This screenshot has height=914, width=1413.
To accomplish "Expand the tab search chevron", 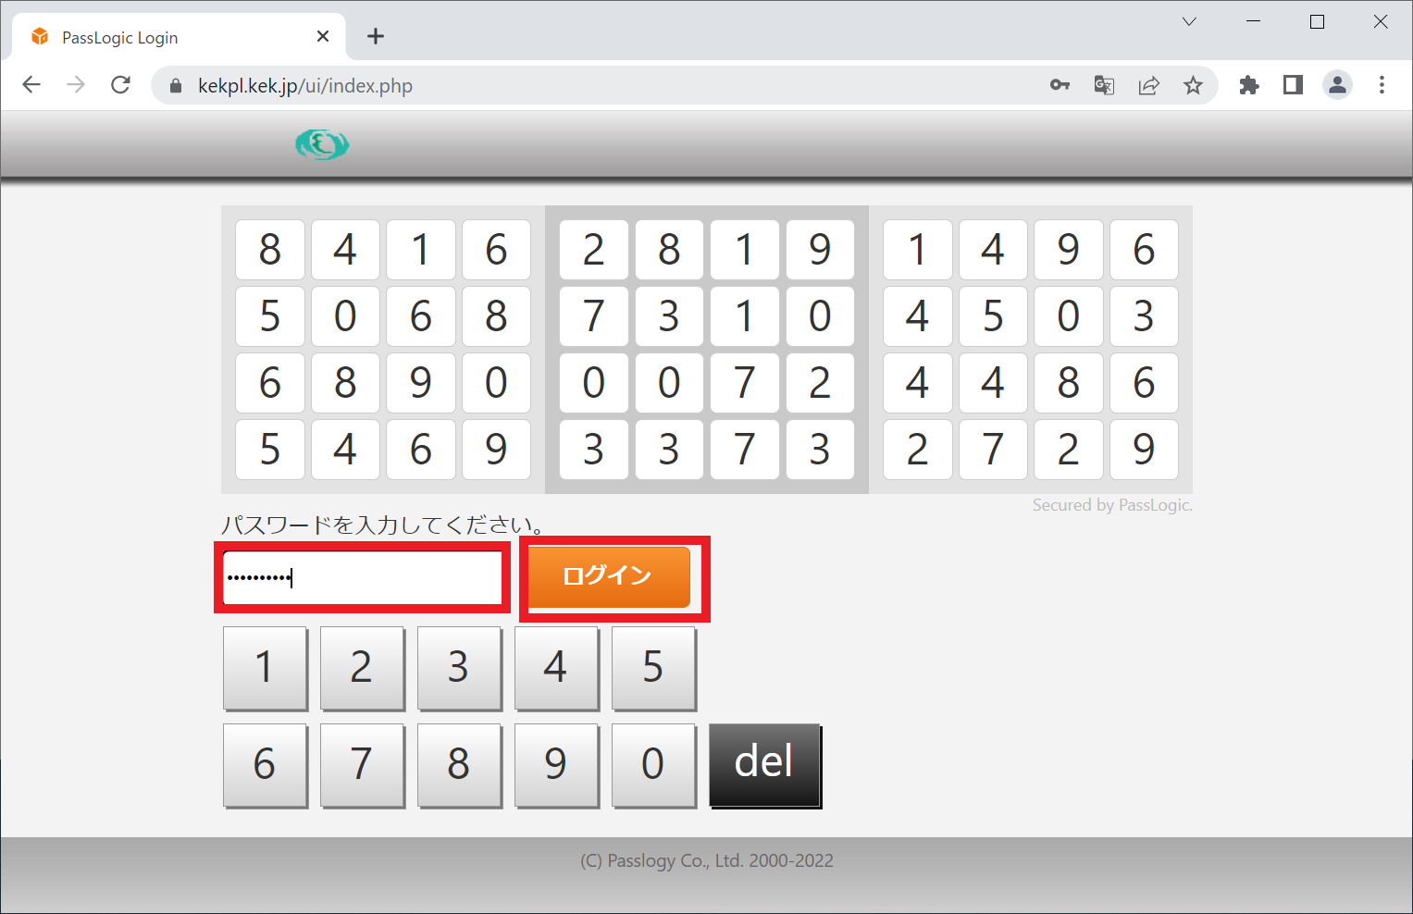I will pos(1190,22).
